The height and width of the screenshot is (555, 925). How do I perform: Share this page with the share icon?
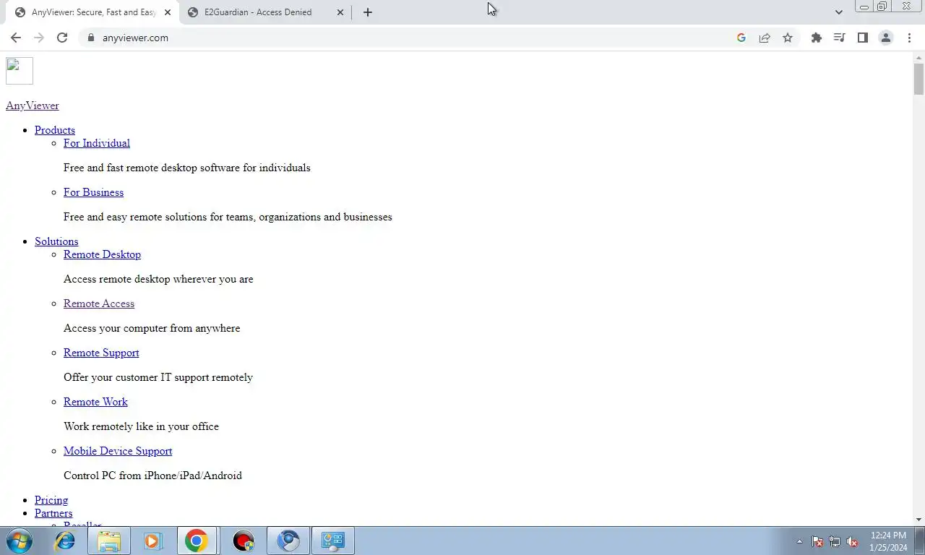[x=765, y=38]
